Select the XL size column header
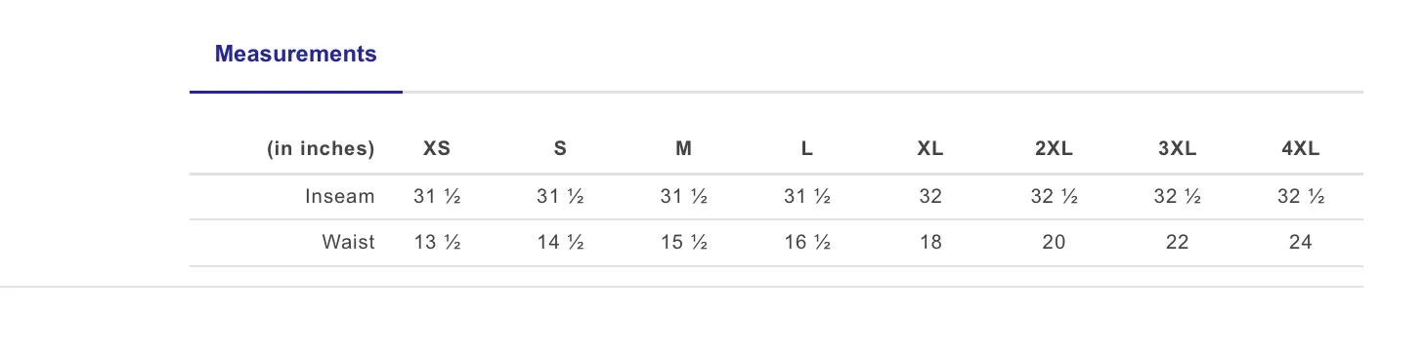The width and height of the screenshot is (1425, 353). click(930, 149)
